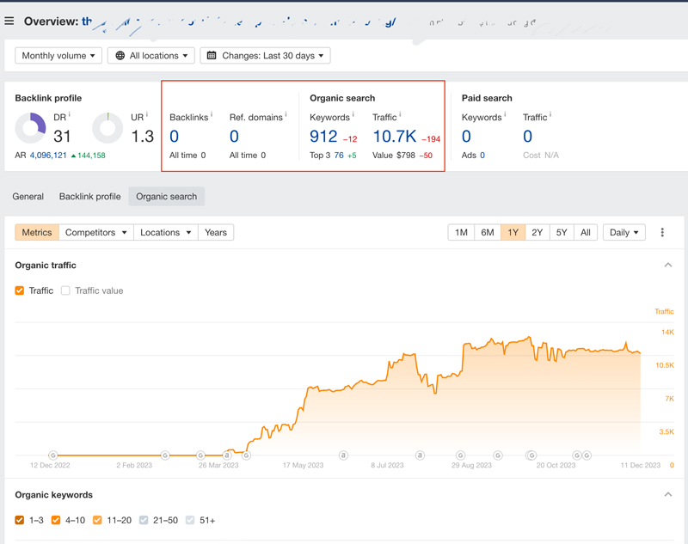Open the Ads 0 link

point(482,156)
